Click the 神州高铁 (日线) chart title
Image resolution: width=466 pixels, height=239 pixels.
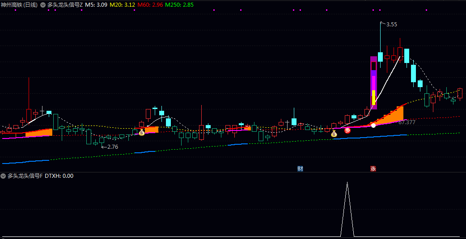coord(19,5)
